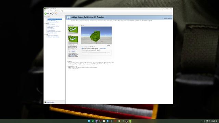The image size is (219, 123).
Task: Click the Restore Defaults link
Action: (168, 19)
